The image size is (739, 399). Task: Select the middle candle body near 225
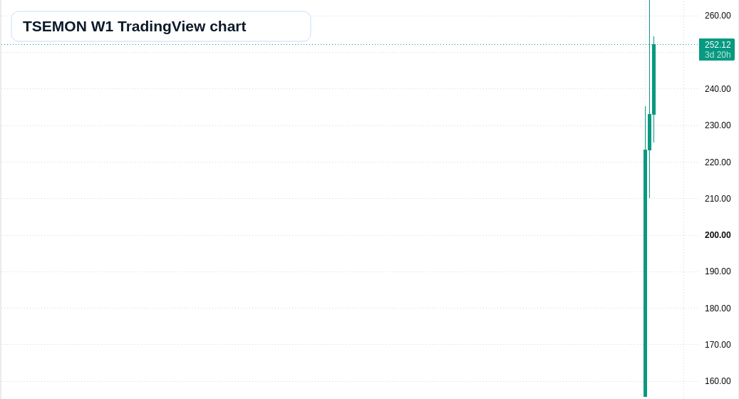649,133
